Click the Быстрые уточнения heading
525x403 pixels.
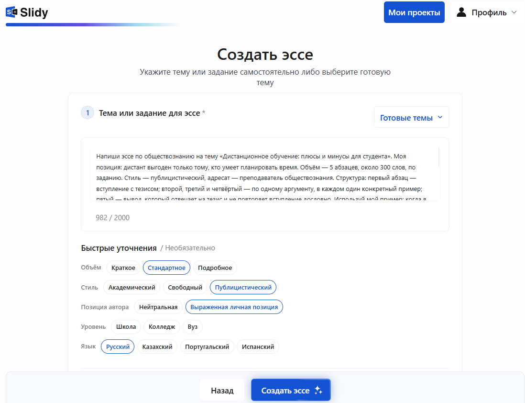point(119,248)
